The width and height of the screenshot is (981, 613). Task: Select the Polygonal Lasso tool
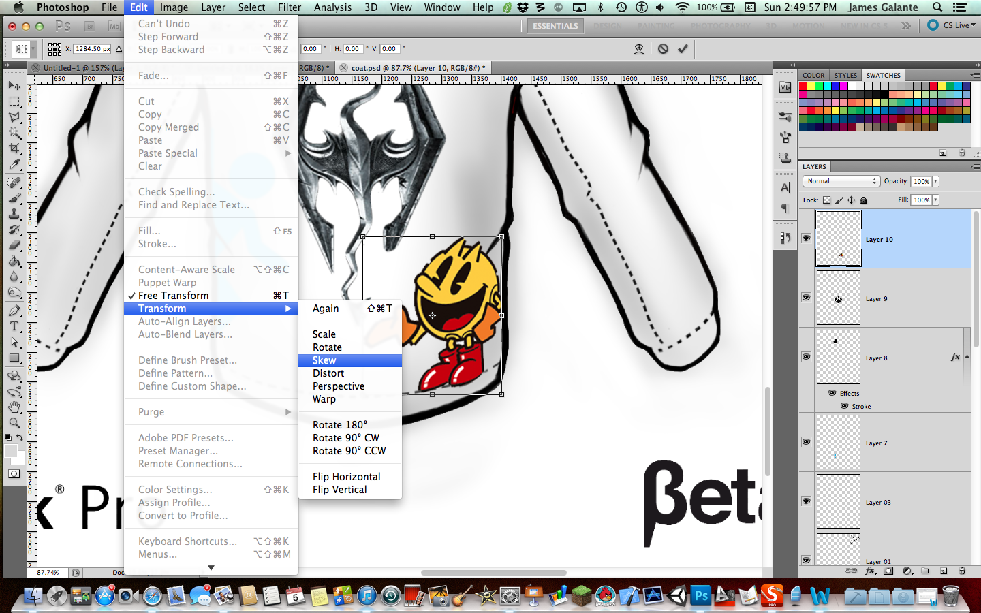point(14,117)
